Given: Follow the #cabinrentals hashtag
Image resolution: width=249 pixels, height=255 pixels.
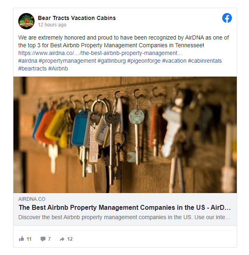Looking at the screenshot, I should click(205, 61).
